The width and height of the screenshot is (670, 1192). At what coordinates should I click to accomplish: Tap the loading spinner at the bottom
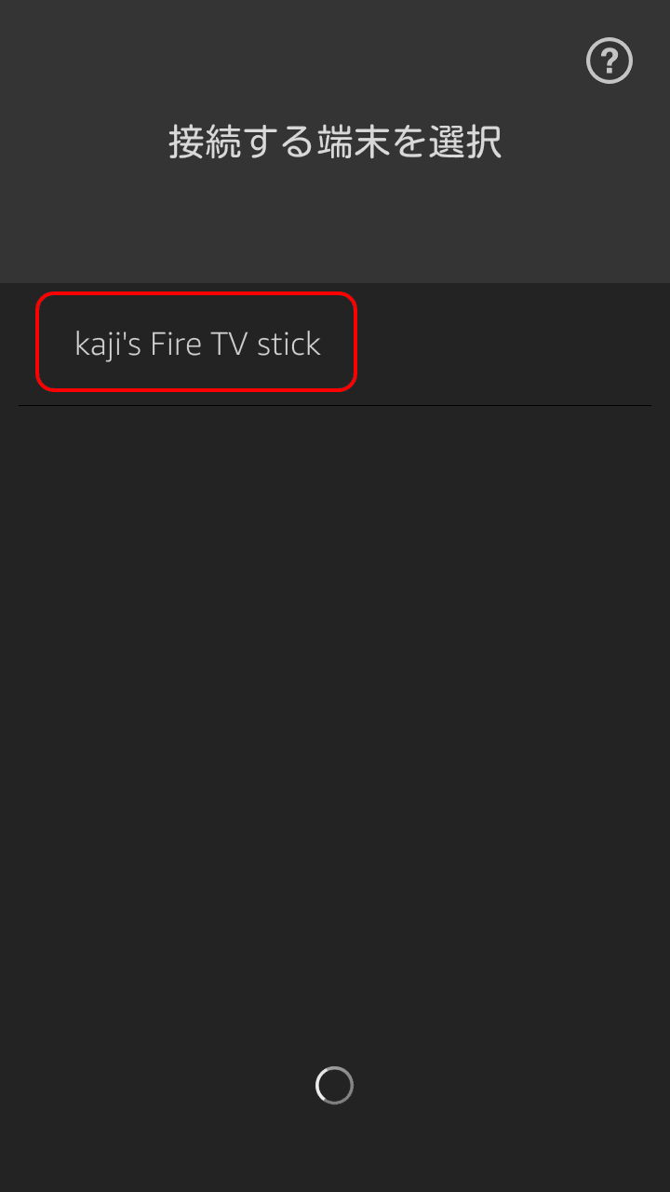335,1086
